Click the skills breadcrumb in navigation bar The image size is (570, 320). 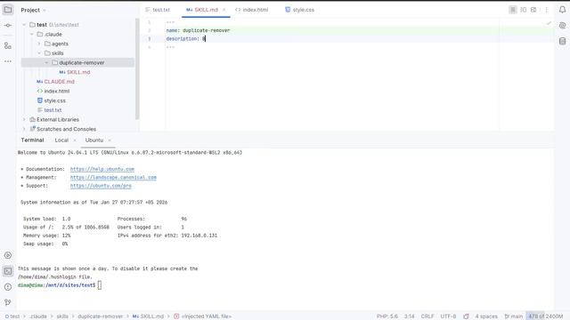coord(62,316)
